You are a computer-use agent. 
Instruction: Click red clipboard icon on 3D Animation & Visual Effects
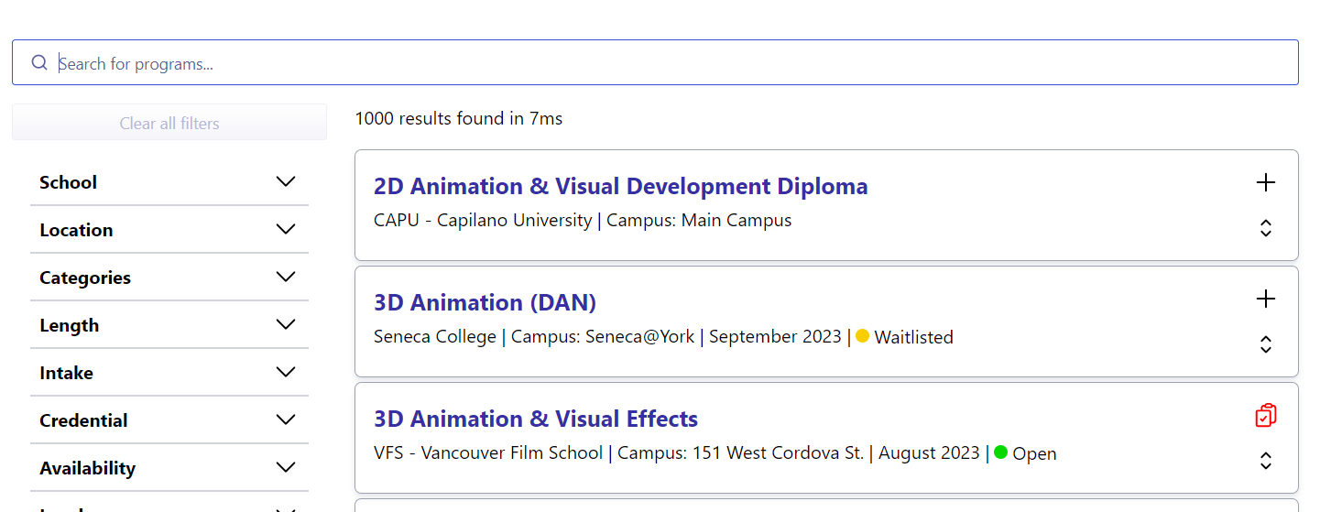click(1265, 415)
